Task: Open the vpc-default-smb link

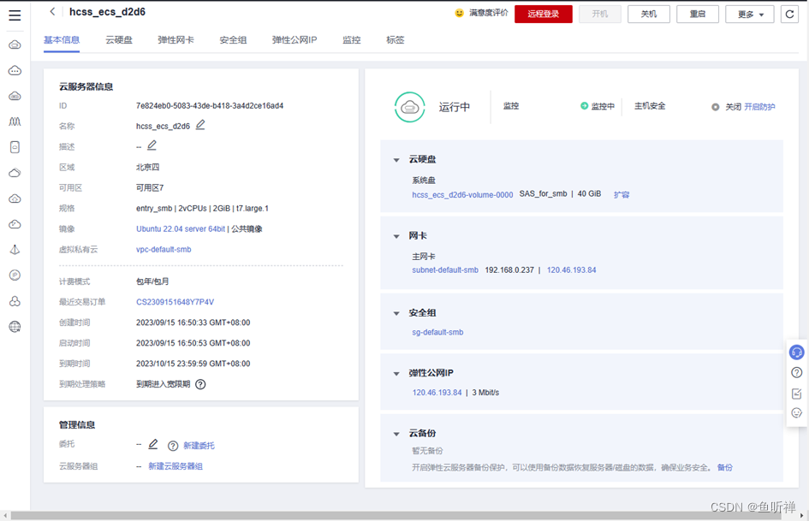Action: [164, 250]
